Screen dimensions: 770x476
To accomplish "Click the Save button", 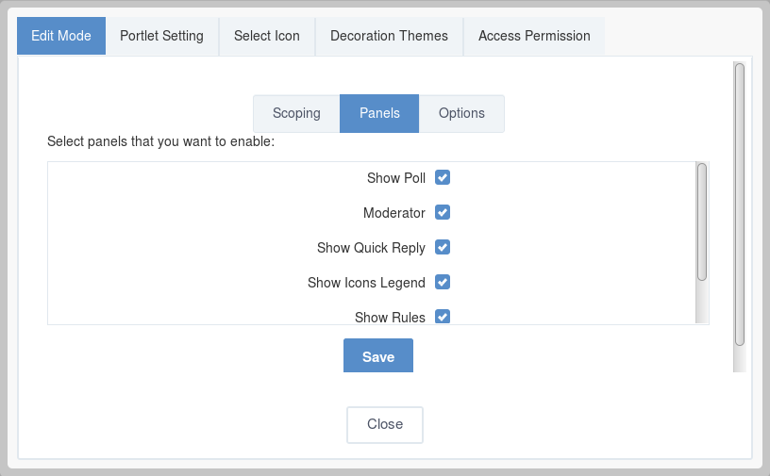I will [378, 355].
